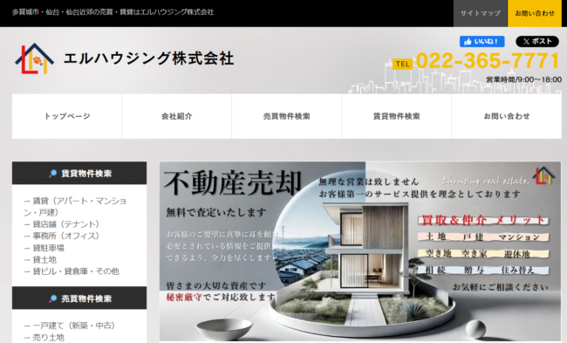Click the エルハウジング株式会社 title text

click(x=148, y=58)
